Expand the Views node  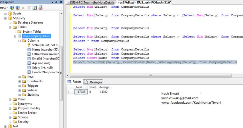coord(10,100)
